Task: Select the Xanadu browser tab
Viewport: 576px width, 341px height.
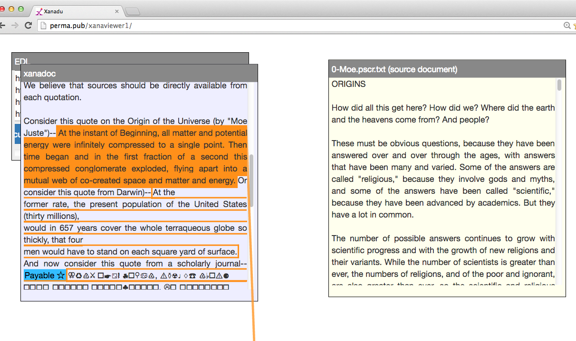Action: tap(76, 11)
